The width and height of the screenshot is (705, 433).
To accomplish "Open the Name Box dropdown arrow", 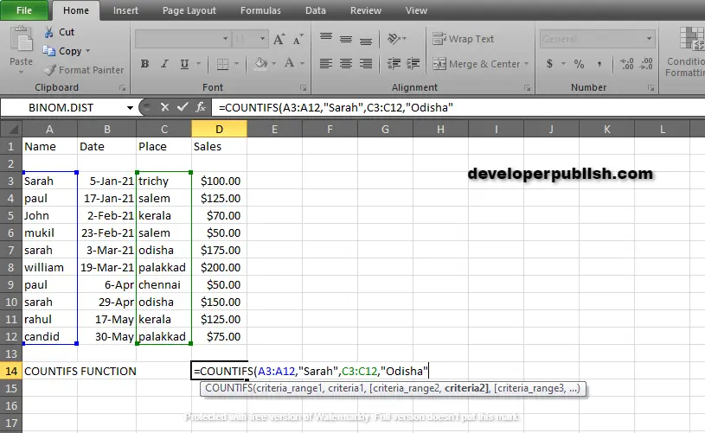I will pos(130,108).
